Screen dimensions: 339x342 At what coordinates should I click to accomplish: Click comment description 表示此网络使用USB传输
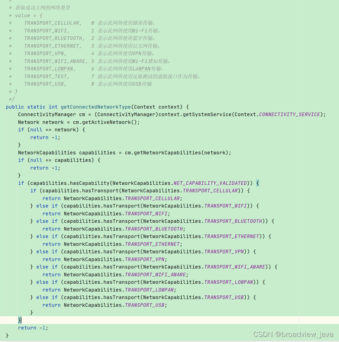click(125, 84)
